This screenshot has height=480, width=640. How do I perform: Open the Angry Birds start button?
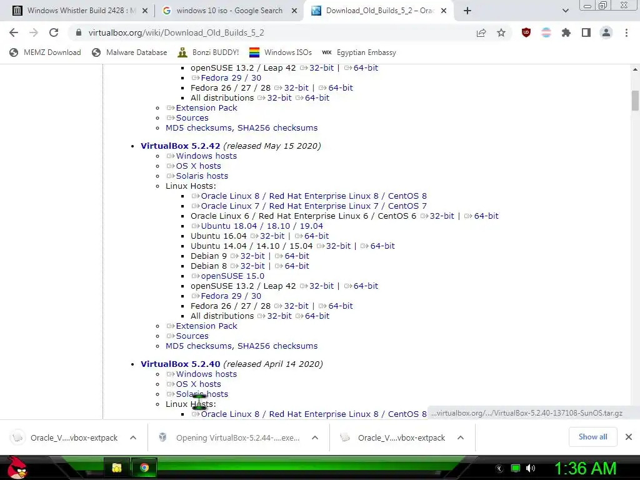(x=16, y=467)
